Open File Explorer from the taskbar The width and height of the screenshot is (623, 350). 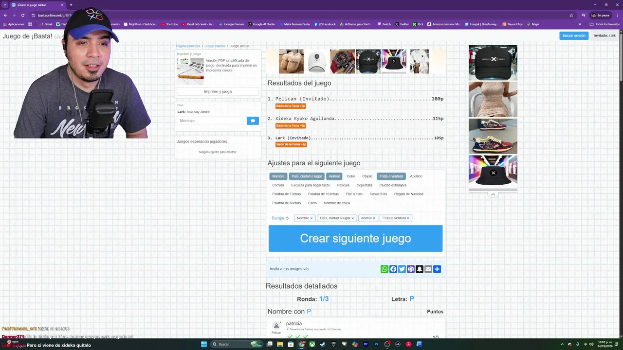[x=280, y=344]
